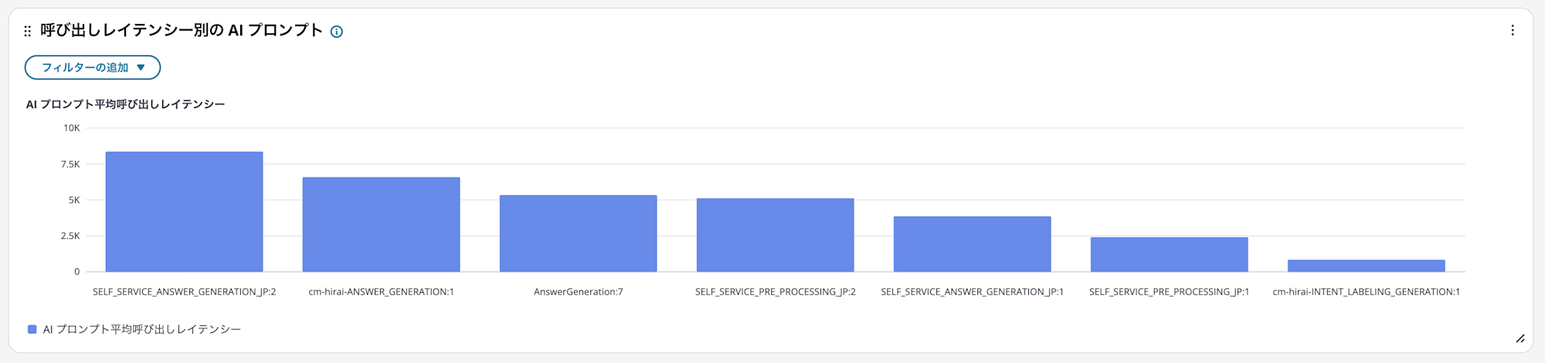Click the info icon next to title
This screenshot has height=363, width=1545.
point(337,32)
